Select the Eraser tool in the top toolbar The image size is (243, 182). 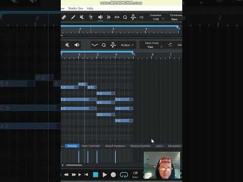coord(64,17)
